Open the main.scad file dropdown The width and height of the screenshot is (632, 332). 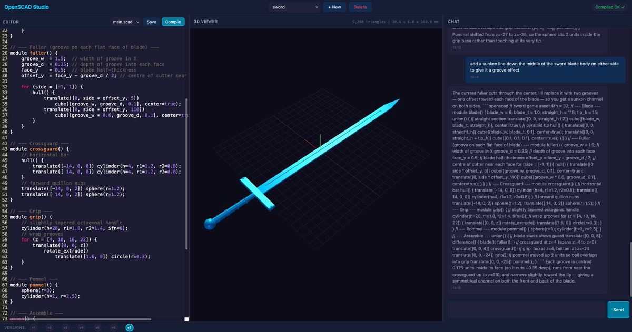[126, 22]
